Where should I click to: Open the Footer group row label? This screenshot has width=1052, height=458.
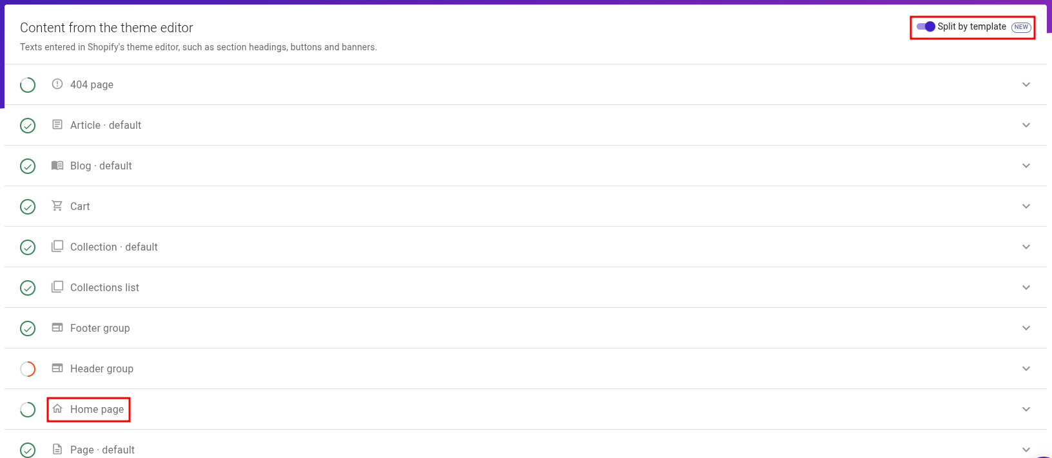pyautogui.click(x=100, y=328)
